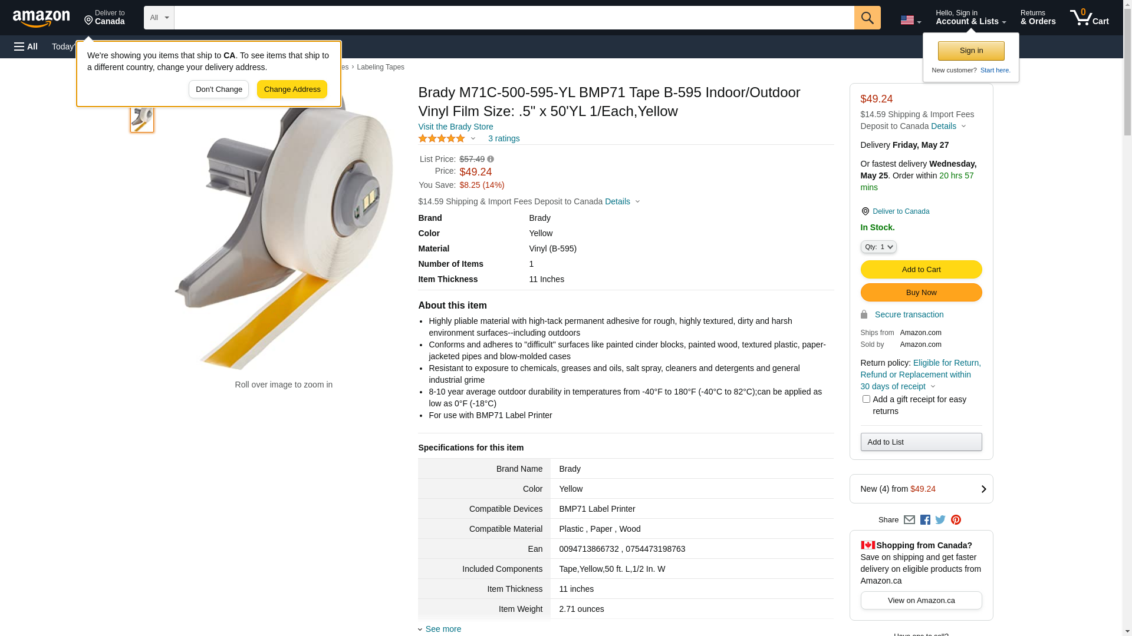Click the list price info icon

click(491, 159)
